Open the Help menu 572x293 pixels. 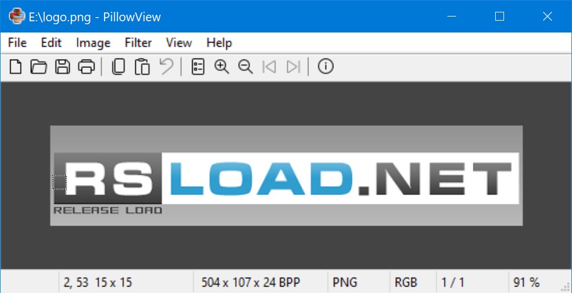219,43
